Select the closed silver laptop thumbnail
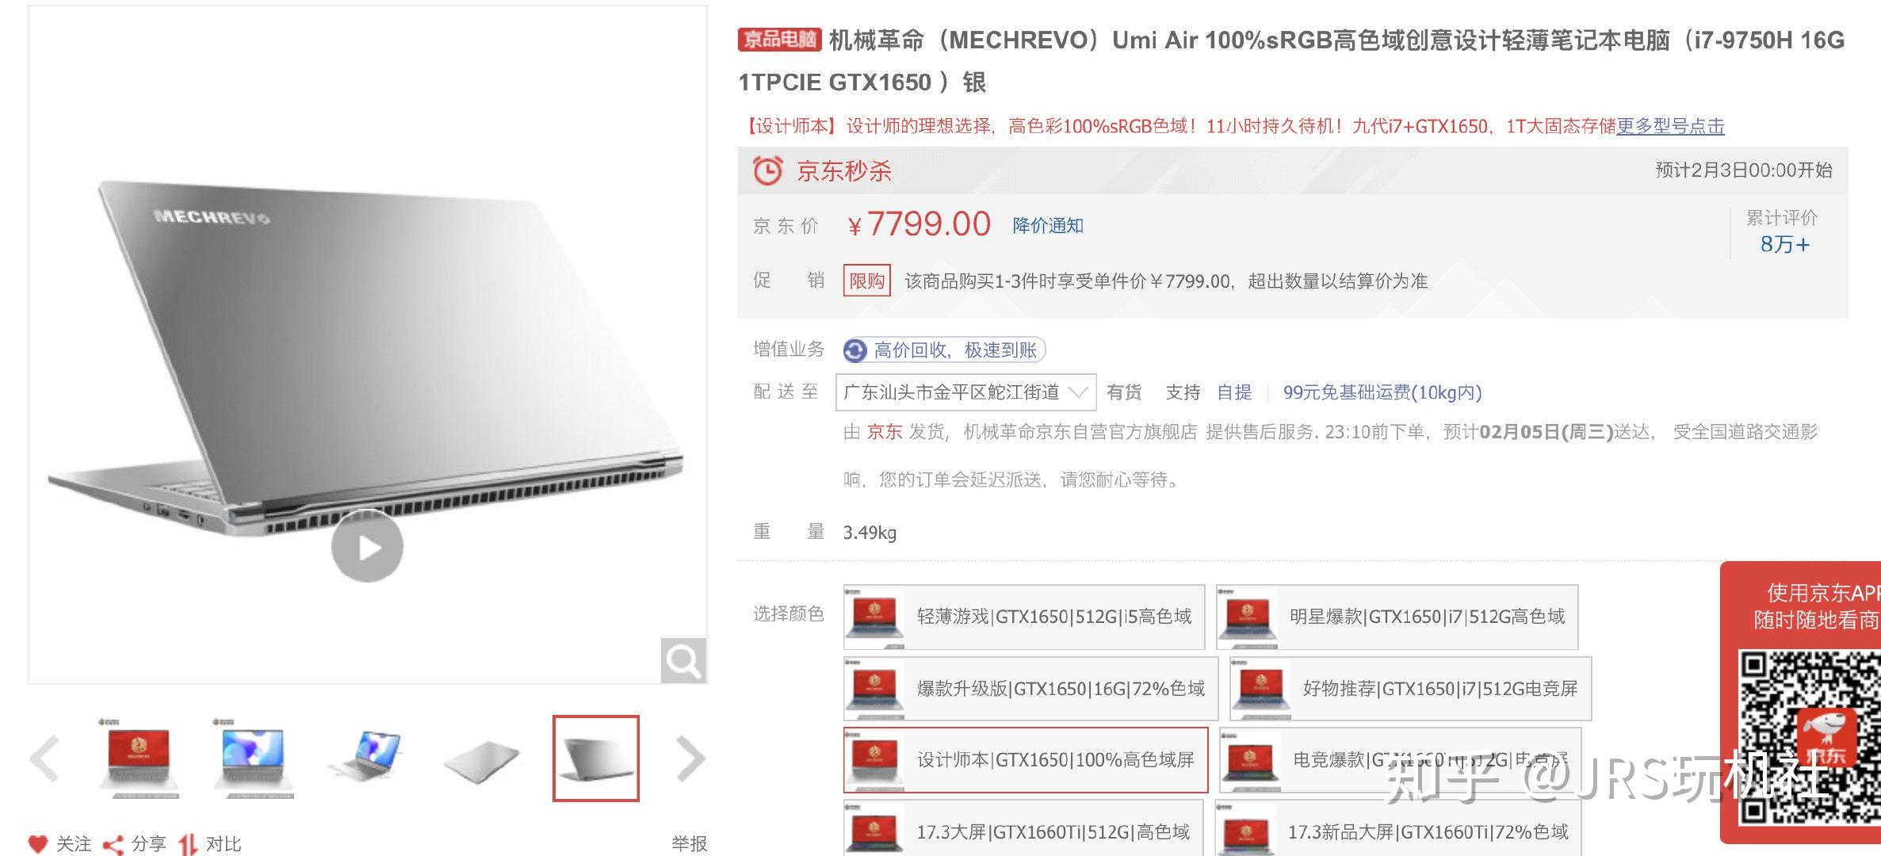Viewport: 1881px width, 856px height. coord(482,759)
